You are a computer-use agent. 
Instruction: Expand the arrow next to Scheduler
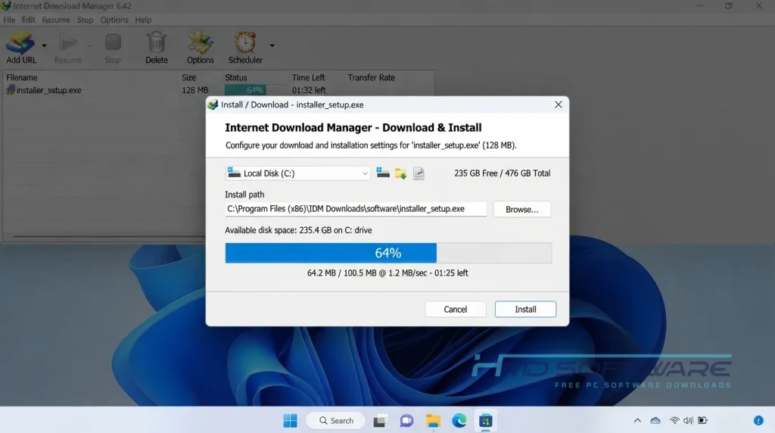[x=272, y=45]
